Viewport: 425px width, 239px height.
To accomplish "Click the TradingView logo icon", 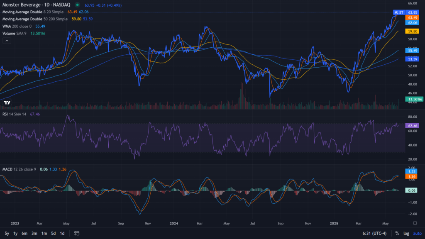I will coord(7,103).
